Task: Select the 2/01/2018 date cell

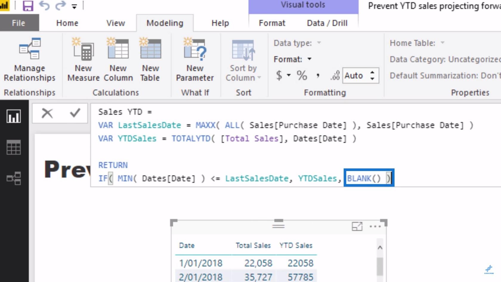Action: [201, 277]
